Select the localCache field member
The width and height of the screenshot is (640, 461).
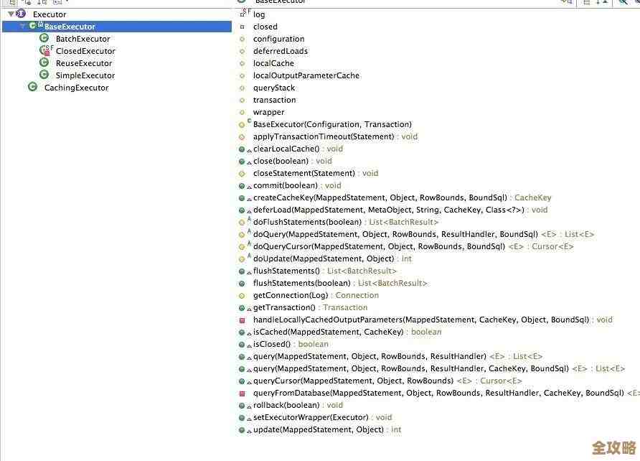point(273,63)
